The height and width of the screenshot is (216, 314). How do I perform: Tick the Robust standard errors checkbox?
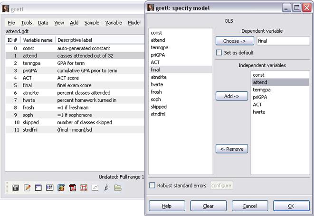tap(152, 185)
